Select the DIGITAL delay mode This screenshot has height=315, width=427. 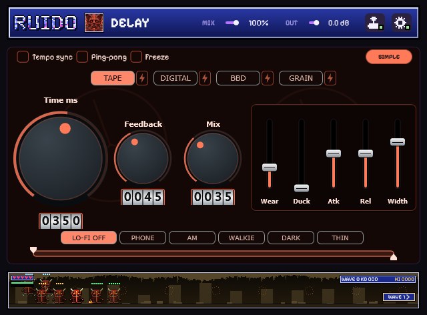(x=175, y=78)
